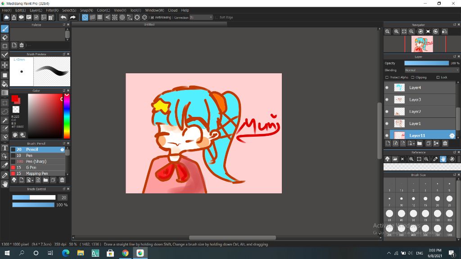This screenshot has width=461, height=259.
Task: Enable the Clipping checkbox
Action: pos(412,77)
